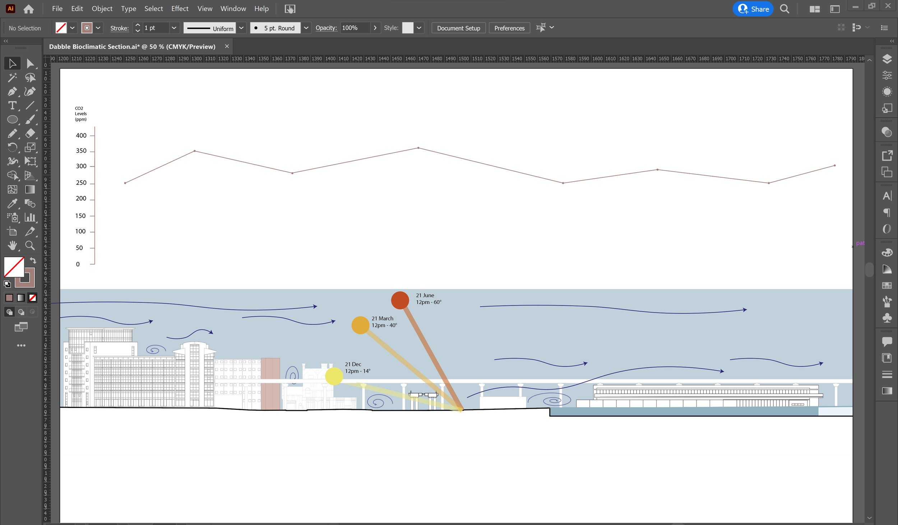Select the Column Graph tool
898x525 pixels.
[30, 217]
